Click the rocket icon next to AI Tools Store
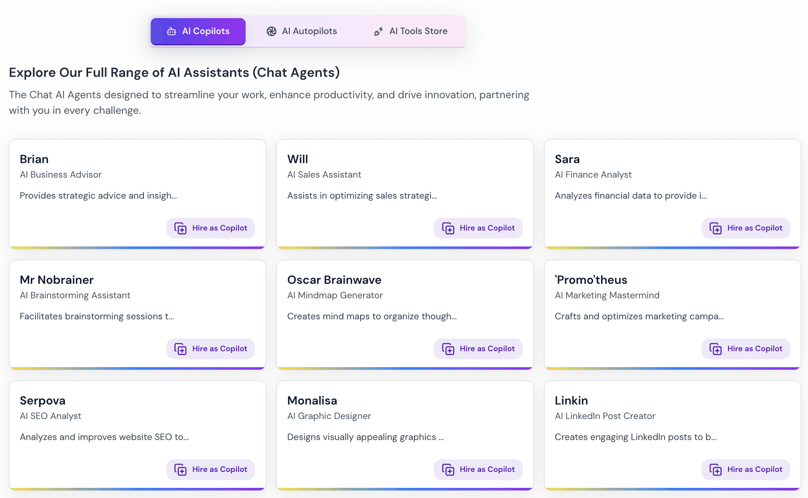 [x=378, y=31]
